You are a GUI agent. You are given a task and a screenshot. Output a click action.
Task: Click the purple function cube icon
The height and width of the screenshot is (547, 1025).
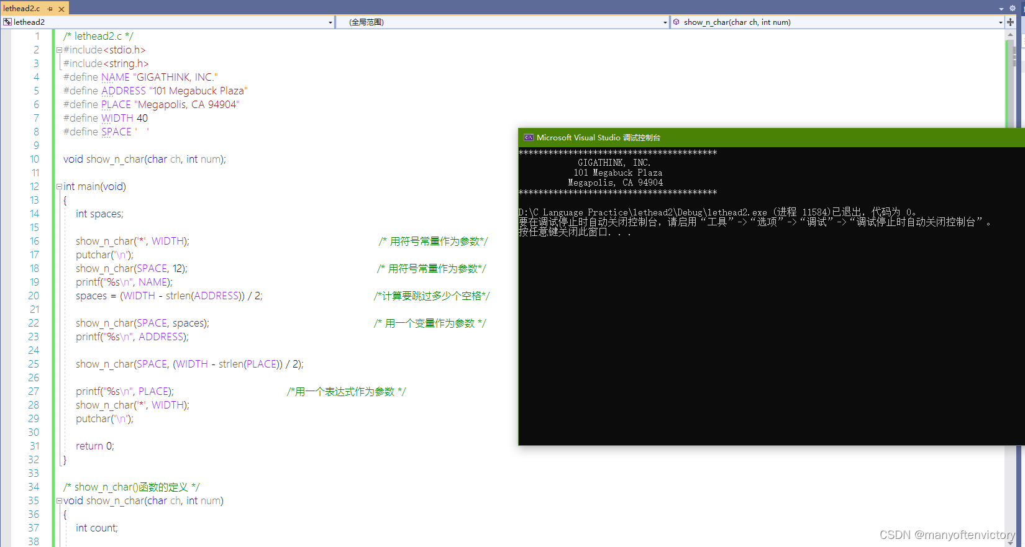tap(676, 22)
